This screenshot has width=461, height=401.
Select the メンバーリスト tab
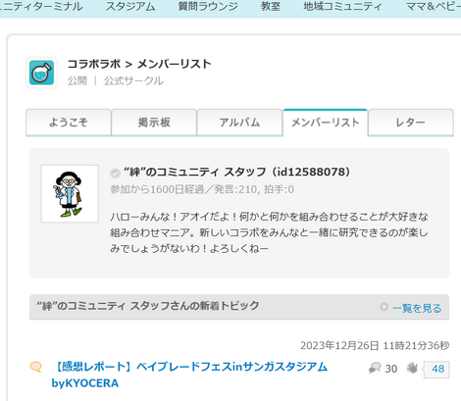pyautogui.click(x=326, y=123)
